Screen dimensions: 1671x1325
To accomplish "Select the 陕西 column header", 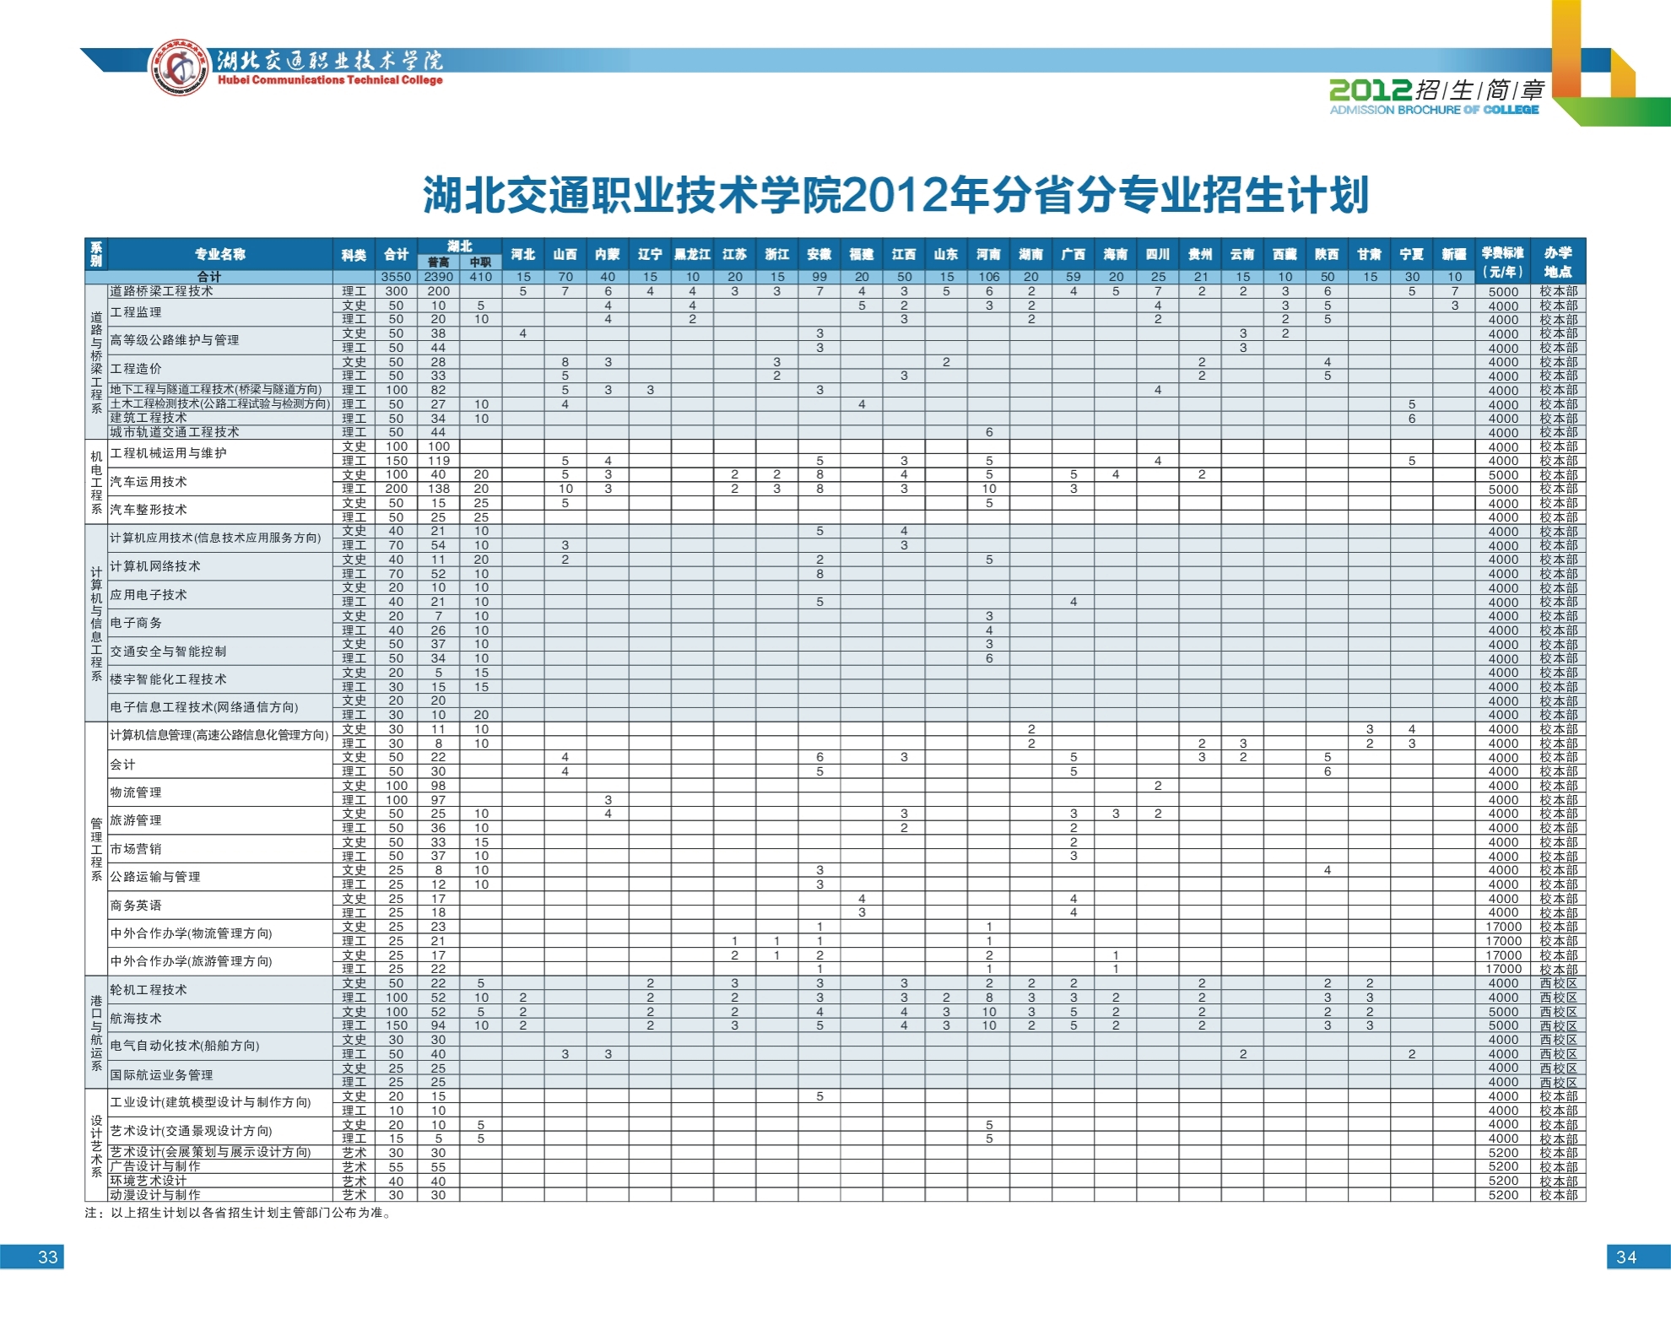I will (1328, 254).
